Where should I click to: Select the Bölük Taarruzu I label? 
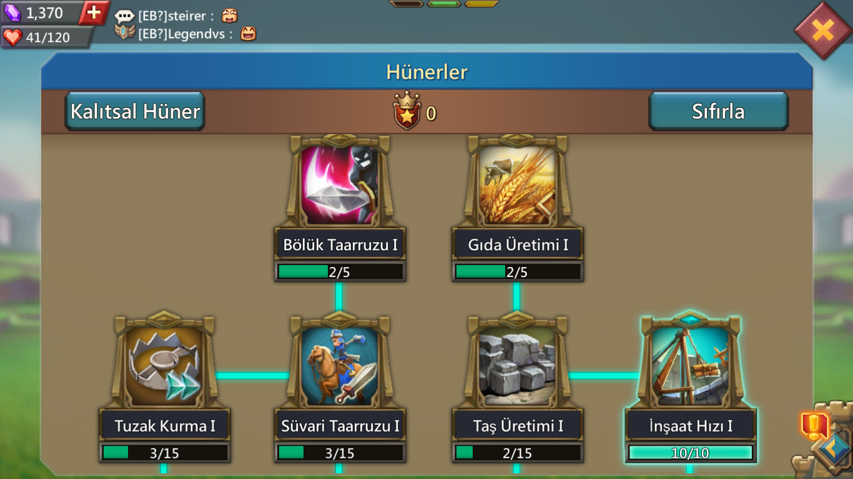coord(340,244)
